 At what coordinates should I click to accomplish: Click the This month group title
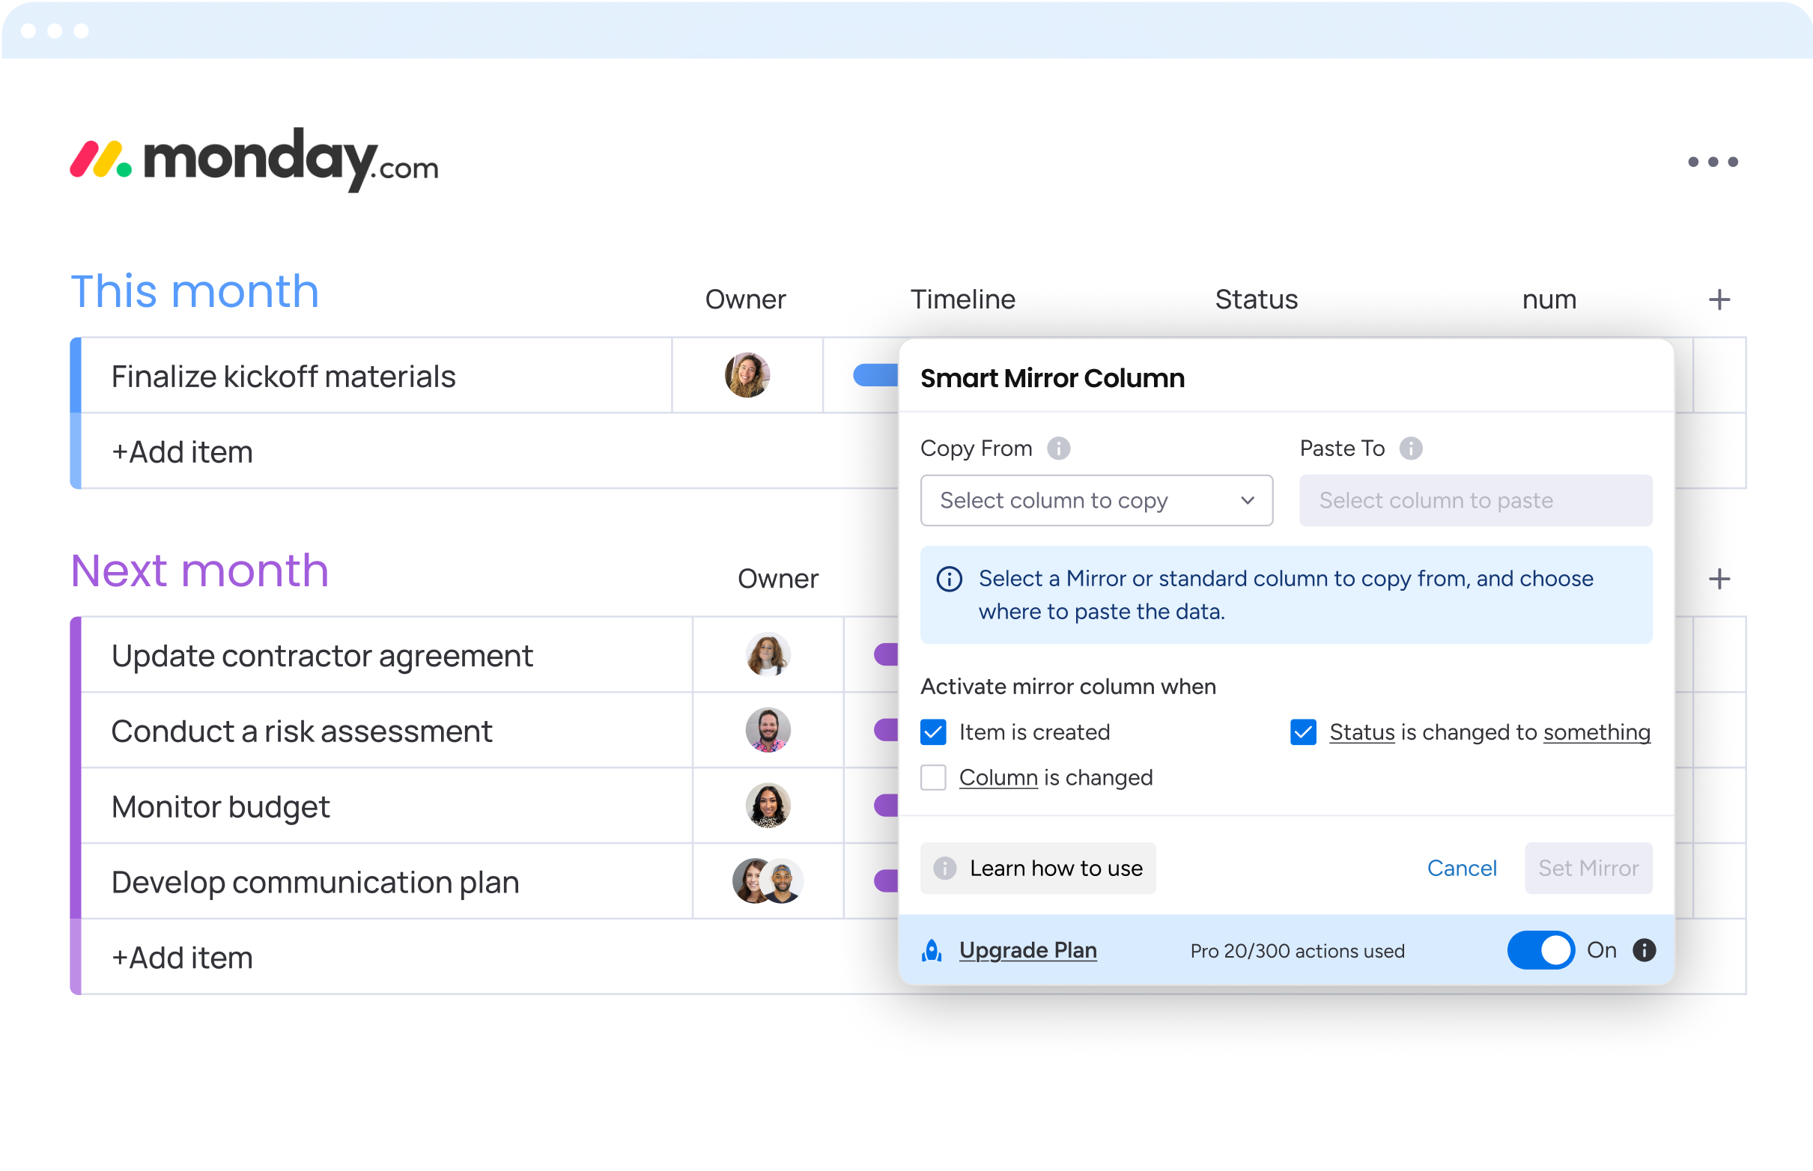click(195, 291)
